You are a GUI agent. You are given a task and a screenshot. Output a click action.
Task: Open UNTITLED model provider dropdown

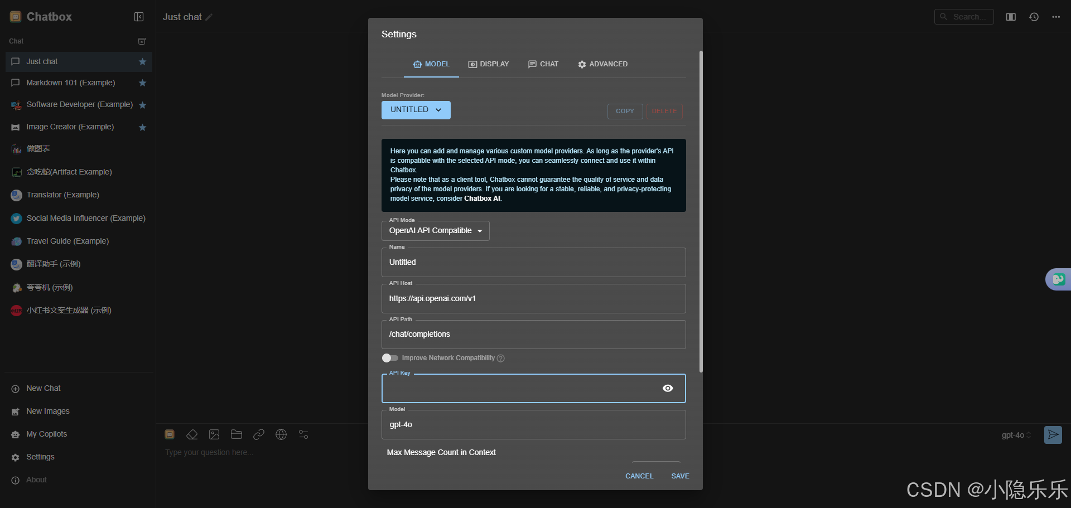(x=416, y=110)
